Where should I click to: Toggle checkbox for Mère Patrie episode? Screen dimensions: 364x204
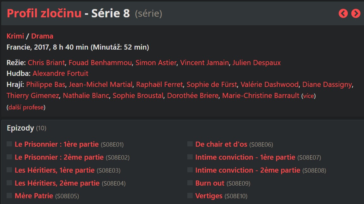[x=9, y=195]
